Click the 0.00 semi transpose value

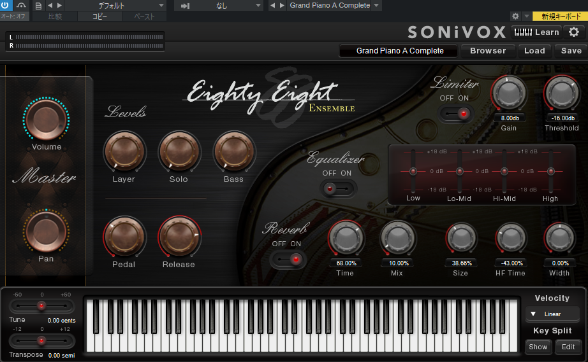click(x=61, y=355)
